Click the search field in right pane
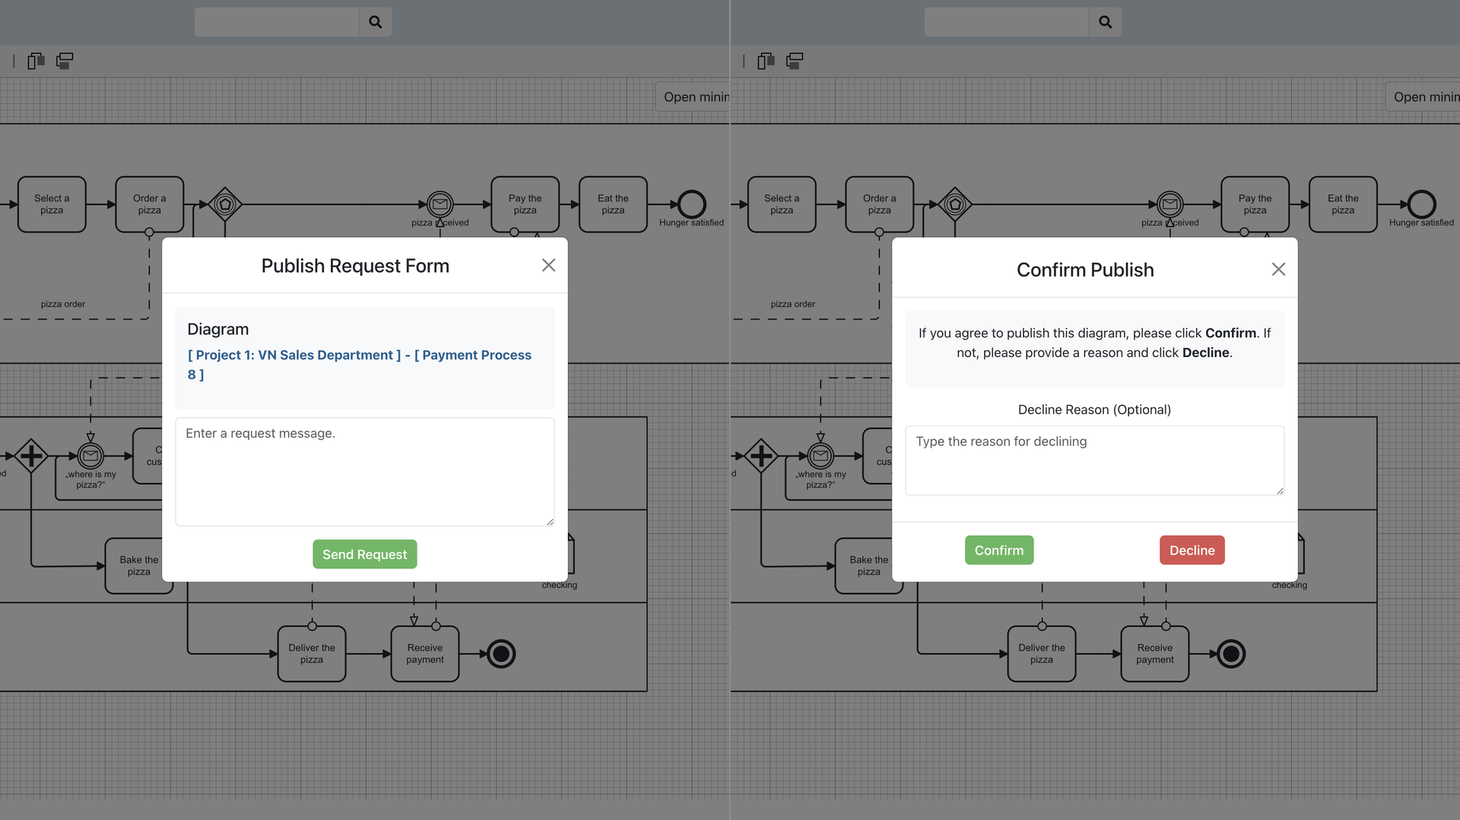The image size is (1460, 820). 1007,22
